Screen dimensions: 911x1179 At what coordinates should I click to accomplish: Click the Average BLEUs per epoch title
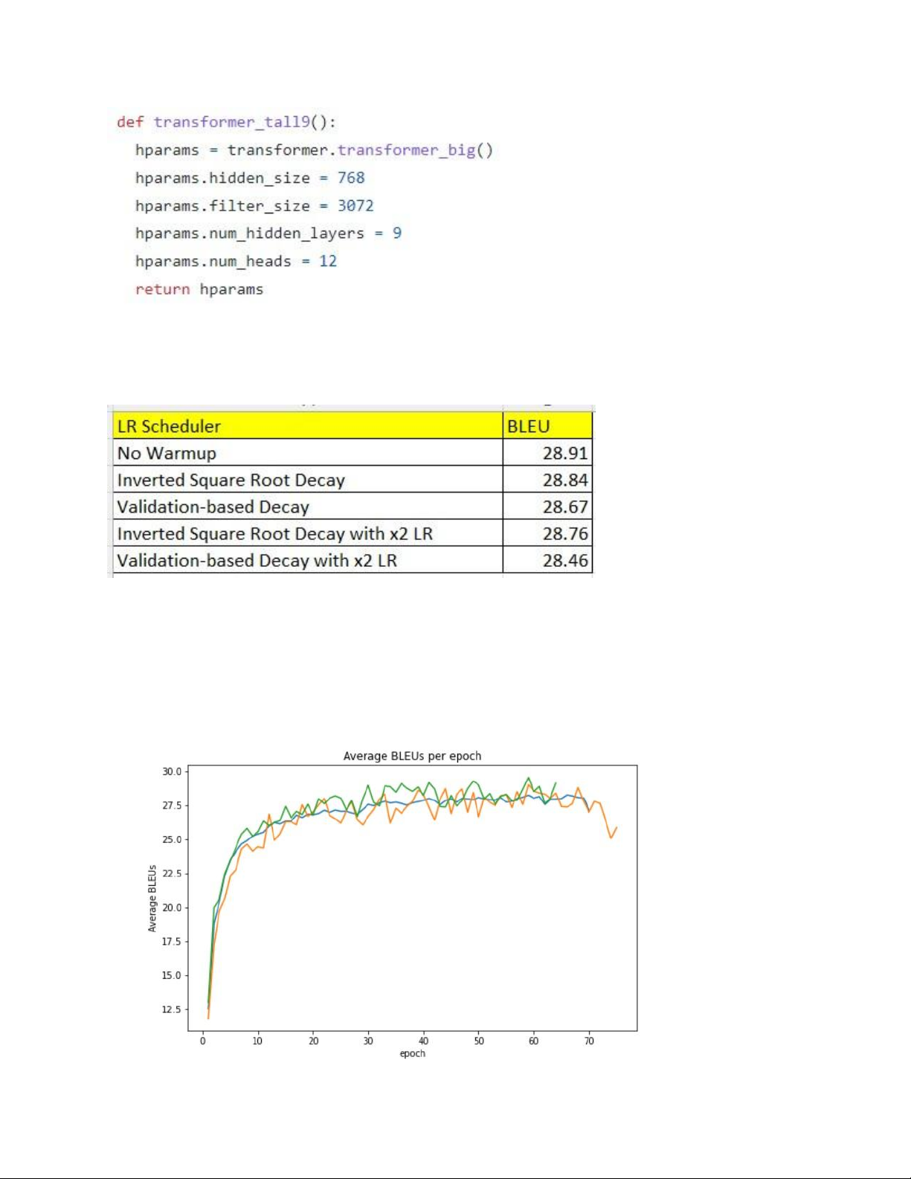coord(412,756)
